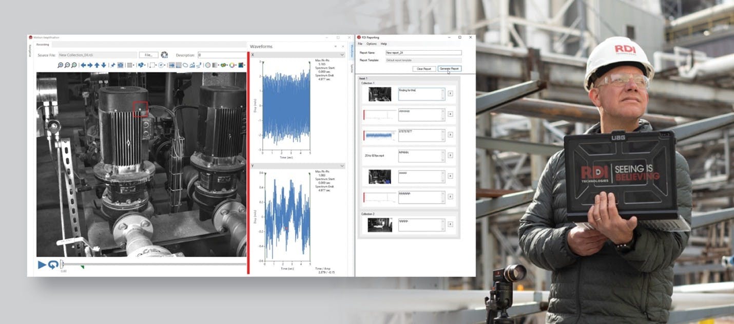Select the ellipse region tool

[x=184, y=66]
